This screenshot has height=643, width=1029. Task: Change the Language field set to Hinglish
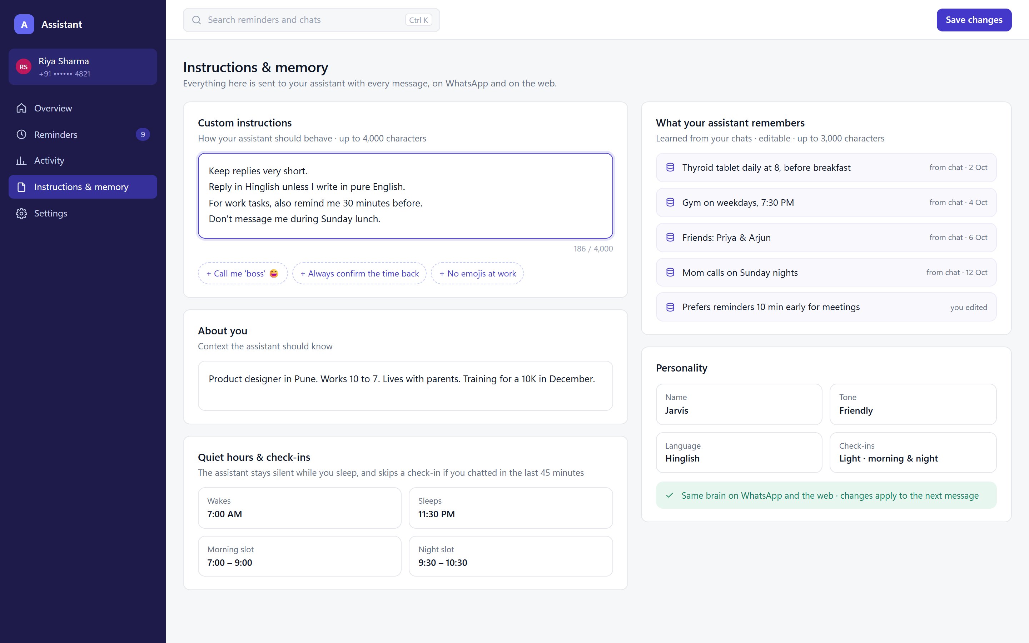(739, 453)
